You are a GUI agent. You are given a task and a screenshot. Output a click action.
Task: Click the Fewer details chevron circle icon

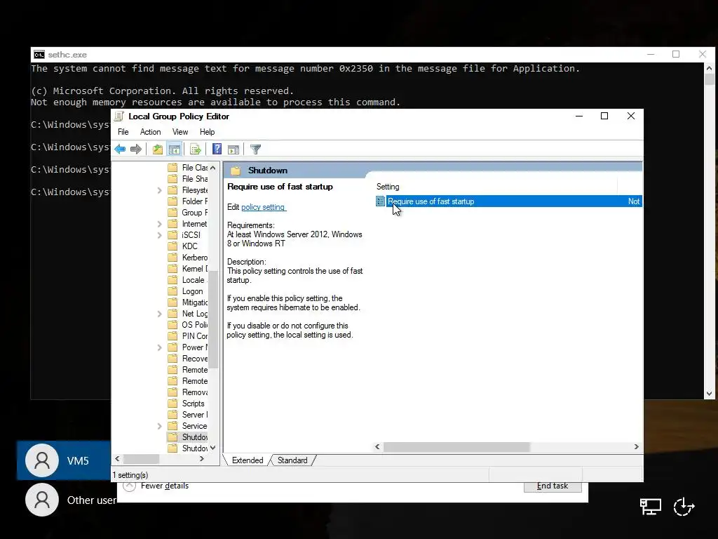tap(129, 486)
